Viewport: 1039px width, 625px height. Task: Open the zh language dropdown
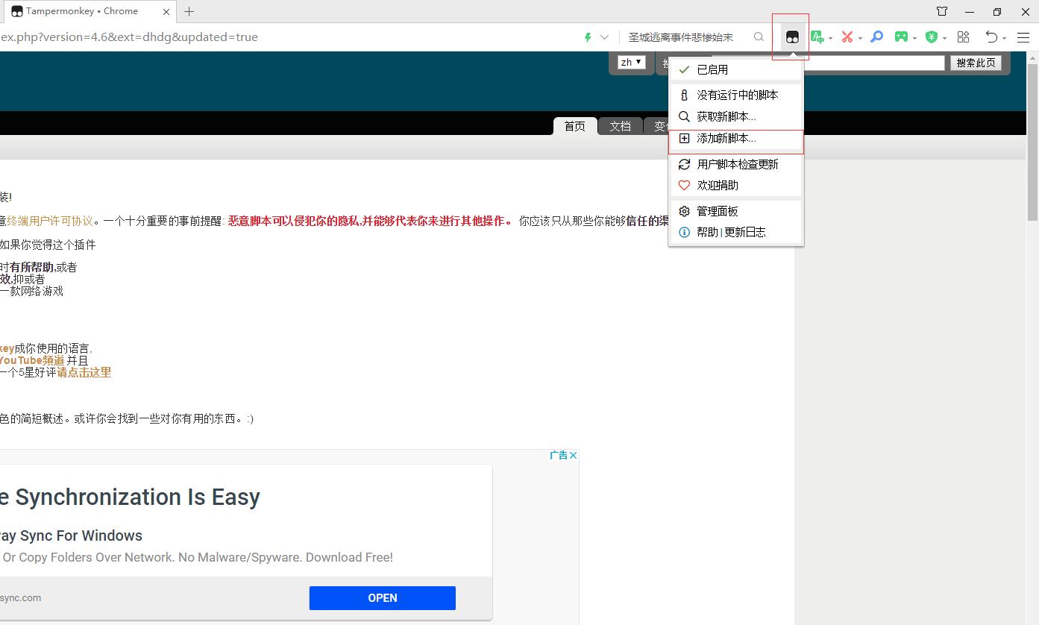tap(631, 63)
